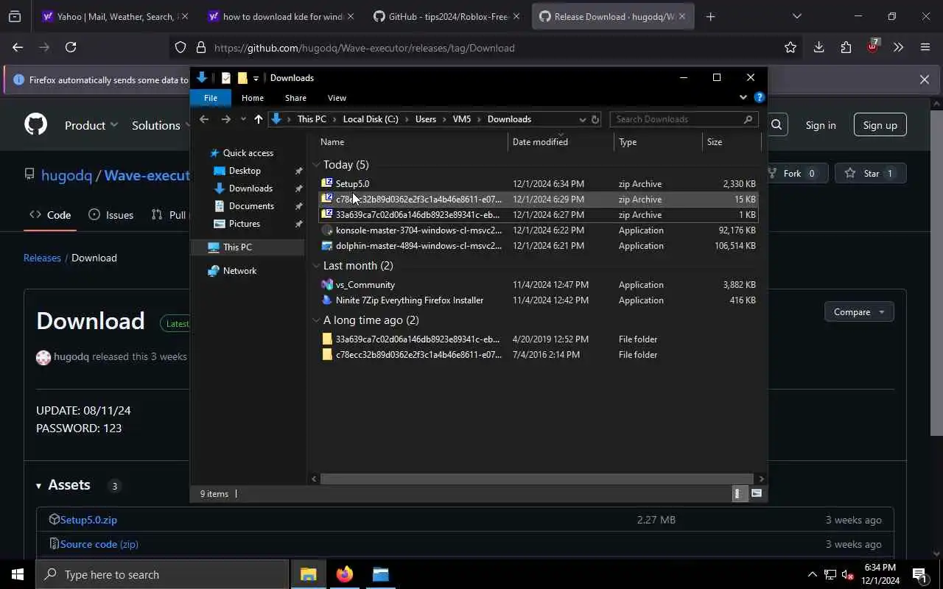Image resolution: width=943 pixels, height=589 pixels.
Task: Open GitHub repository Issues tab
Action: [x=111, y=215]
